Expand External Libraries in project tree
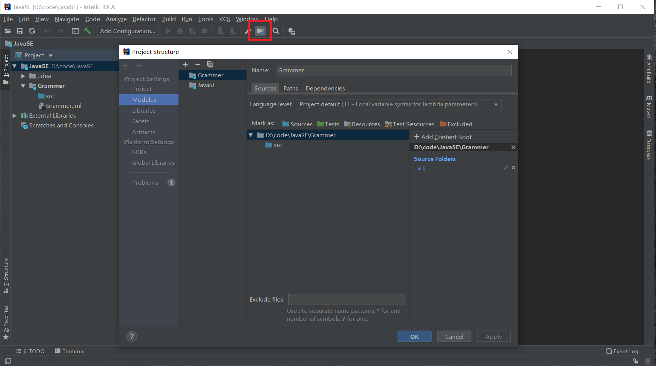 (14, 116)
